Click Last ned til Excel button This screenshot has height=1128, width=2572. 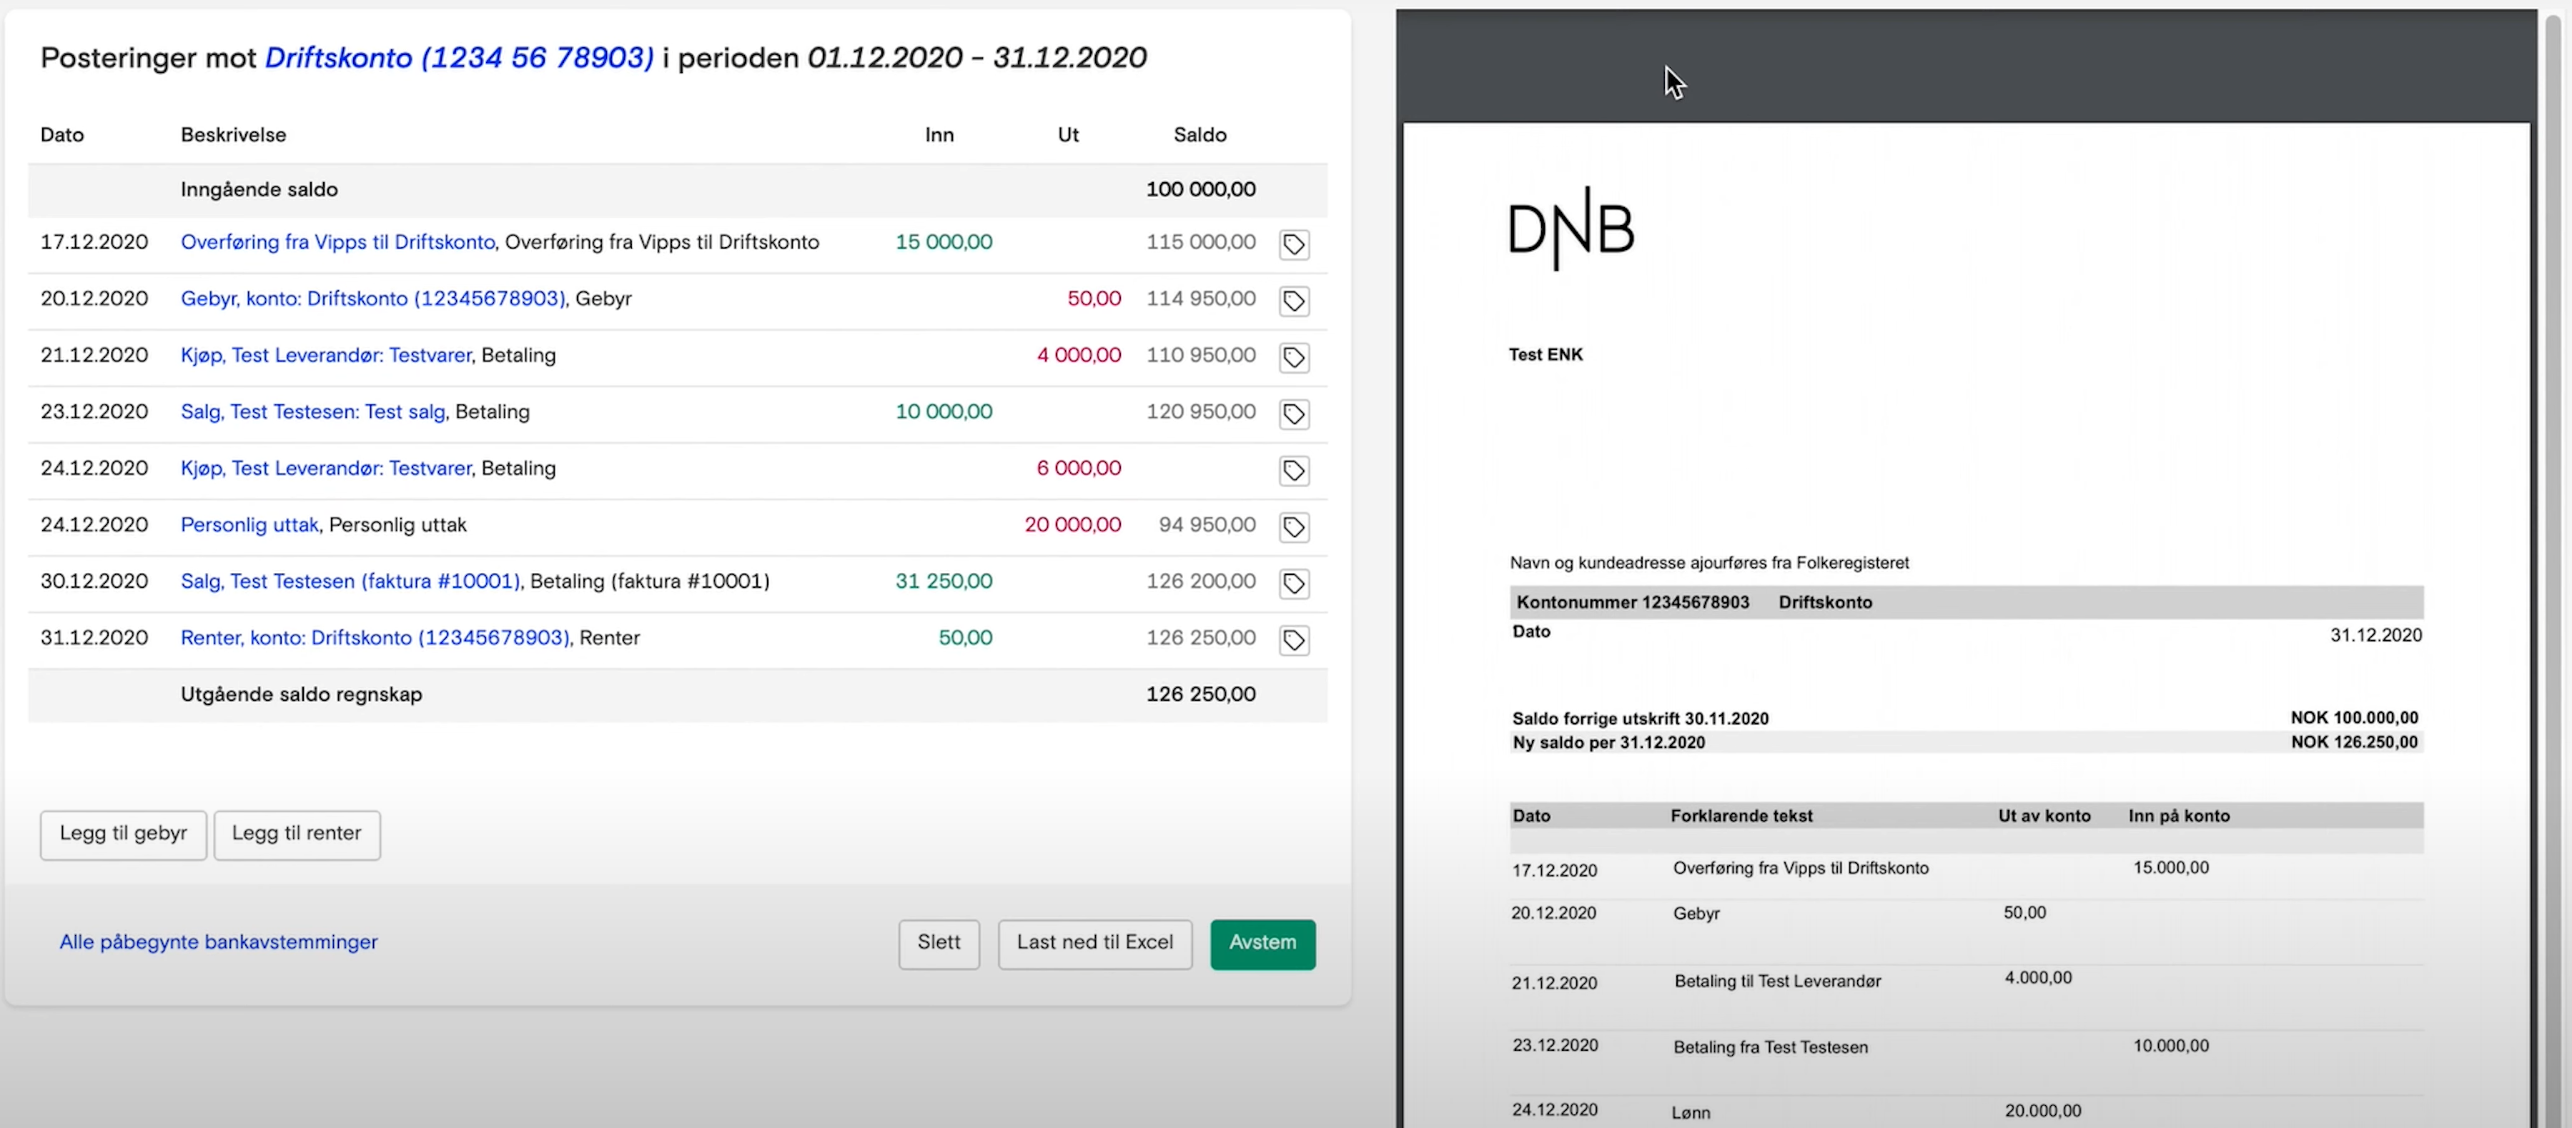pyautogui.click(x=1094, y=943)
